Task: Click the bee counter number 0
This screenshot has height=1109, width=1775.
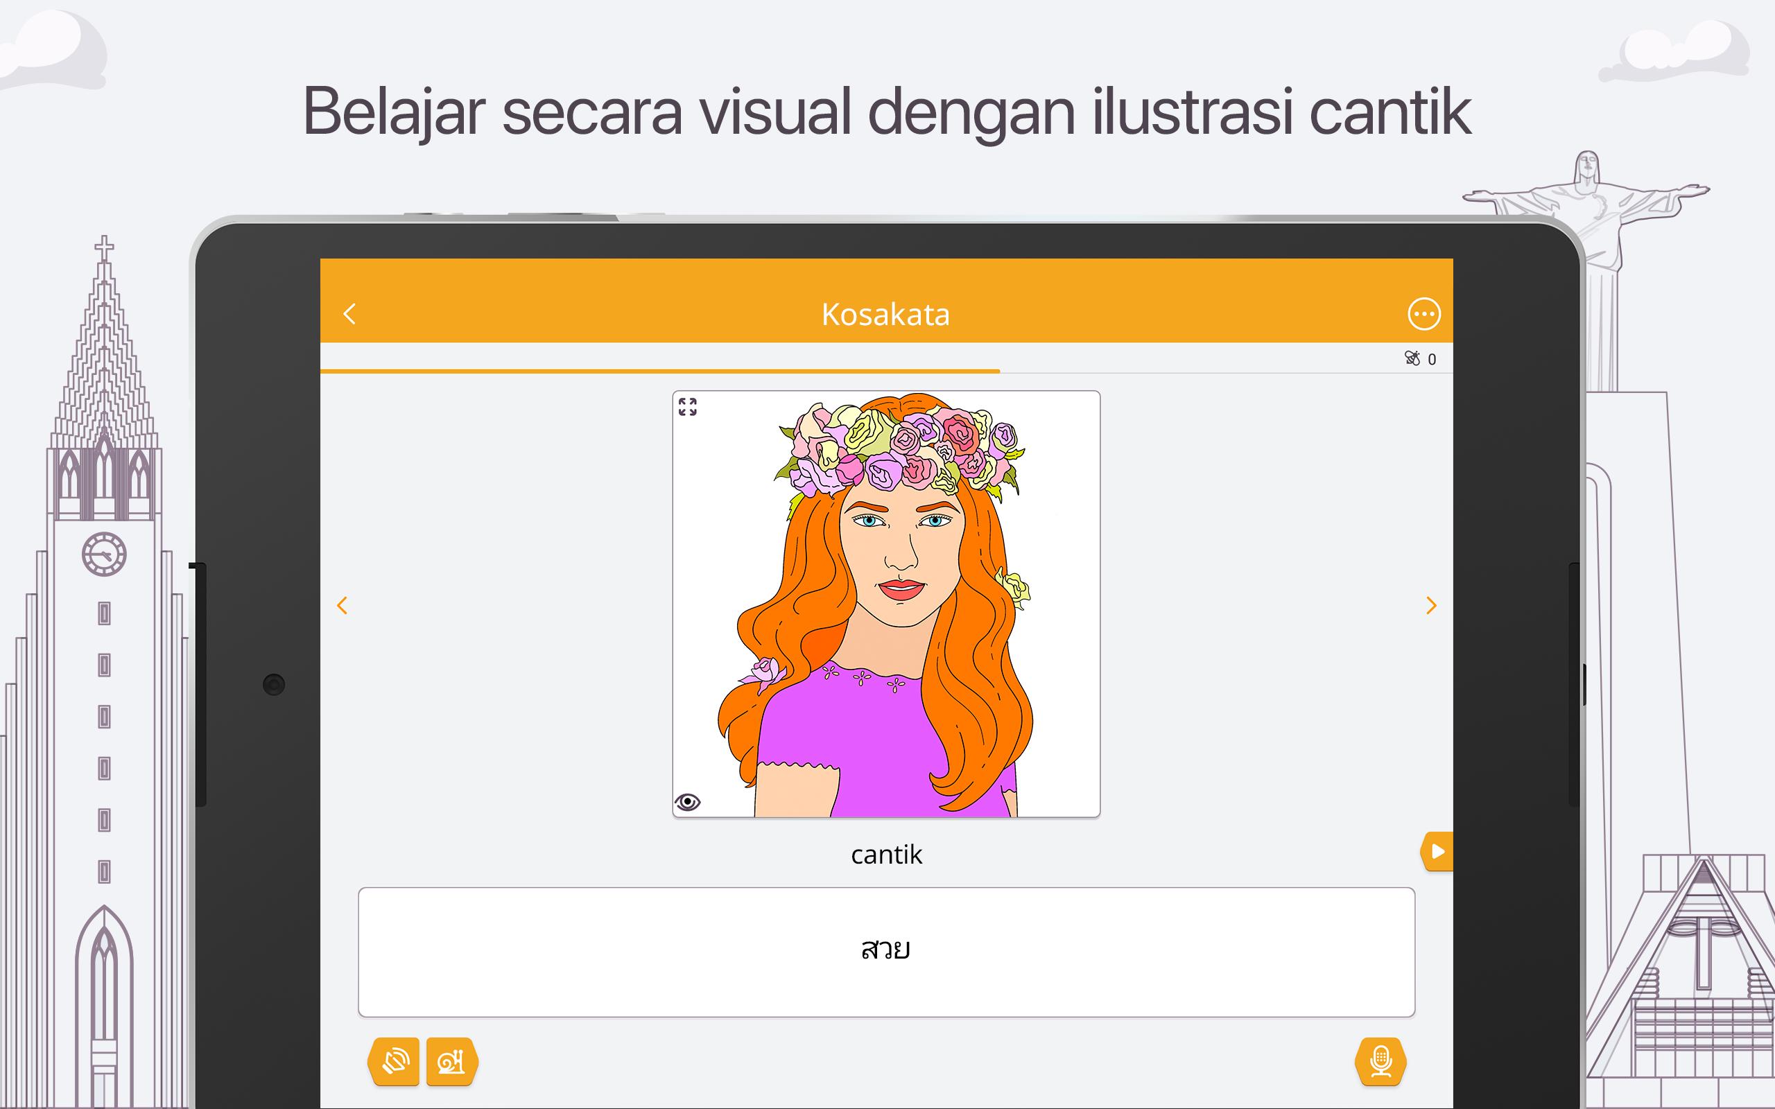Action: 1432,360
